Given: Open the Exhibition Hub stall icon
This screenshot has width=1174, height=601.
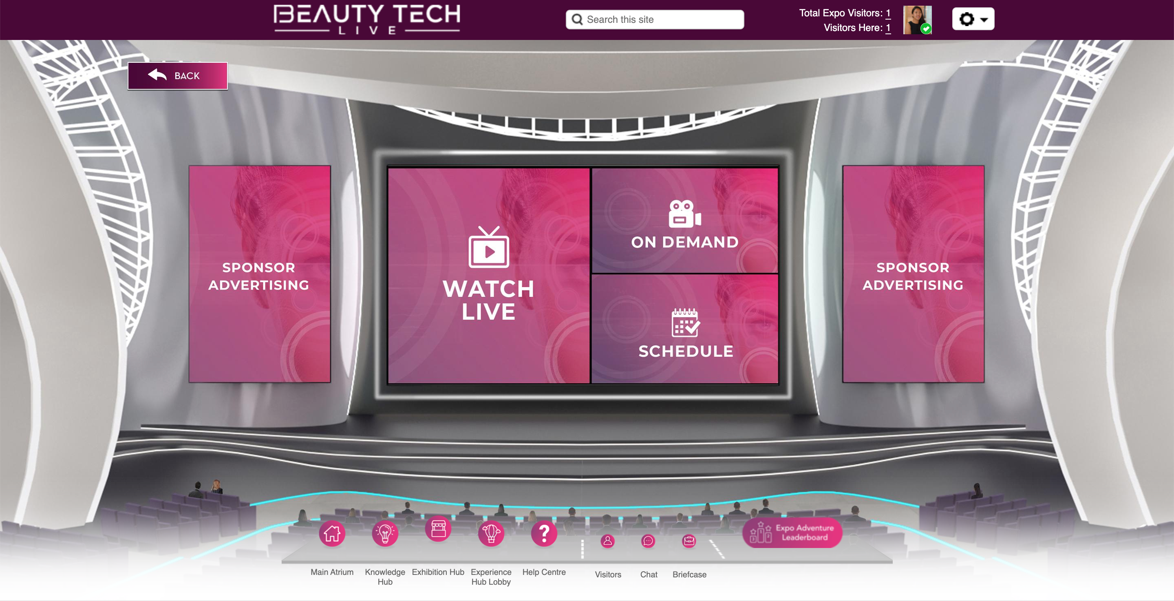Looking at the screenshot, I should click(438, 529).
